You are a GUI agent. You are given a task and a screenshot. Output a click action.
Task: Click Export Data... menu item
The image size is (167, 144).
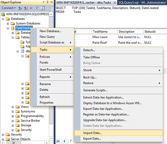(118, 139)
